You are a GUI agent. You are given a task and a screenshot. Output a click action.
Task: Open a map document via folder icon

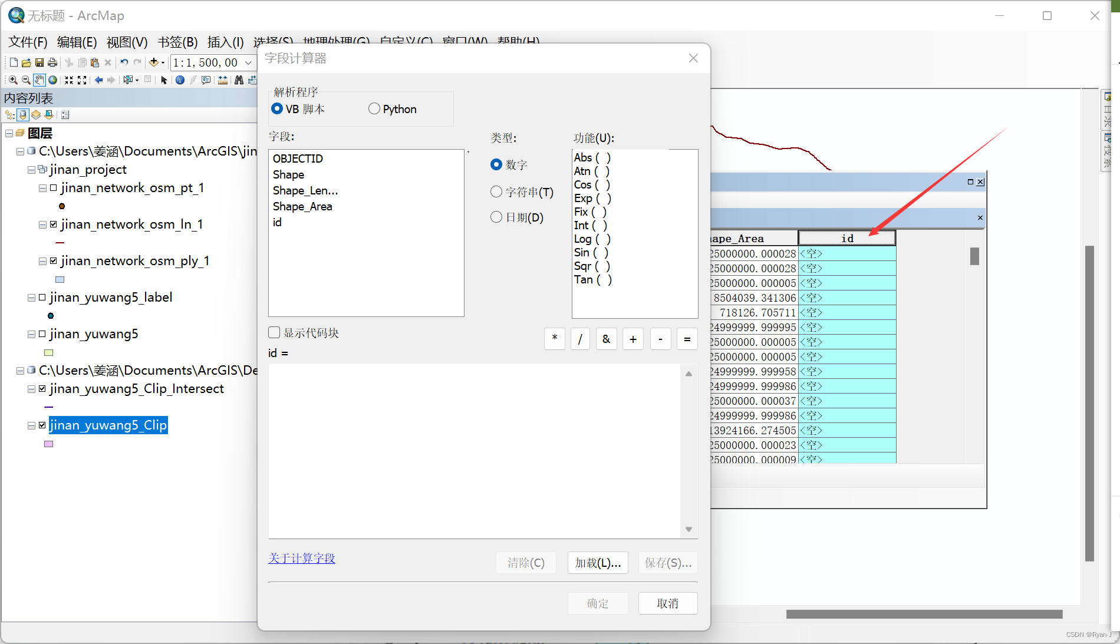(x=26, y=62)
